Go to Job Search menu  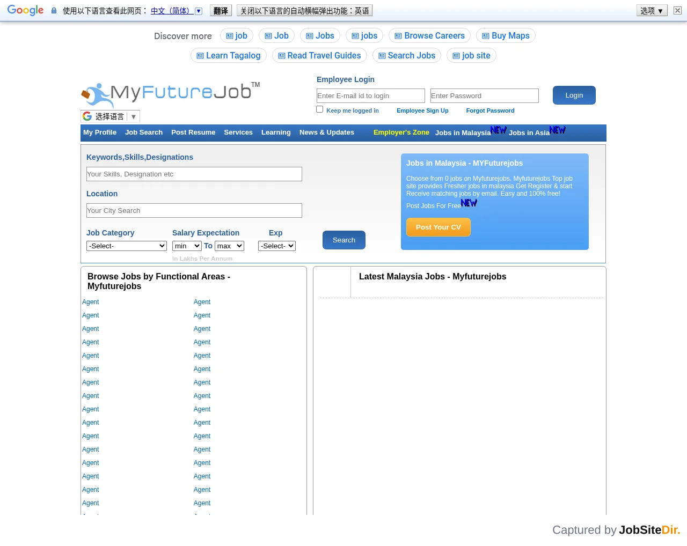[144, 132]
